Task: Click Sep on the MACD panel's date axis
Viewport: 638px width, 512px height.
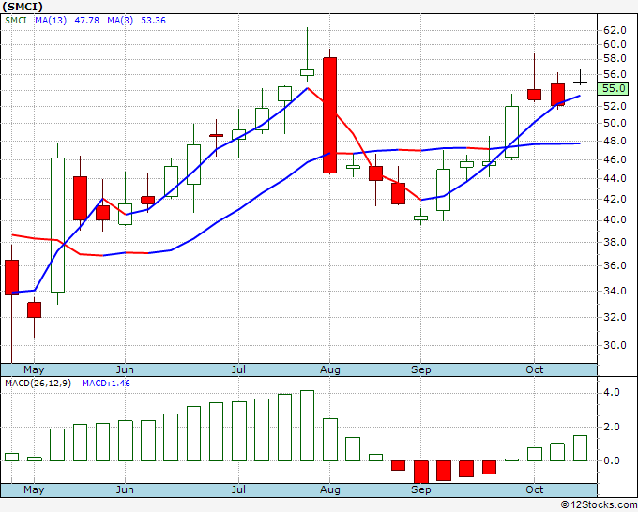Action: click(420, 489)
